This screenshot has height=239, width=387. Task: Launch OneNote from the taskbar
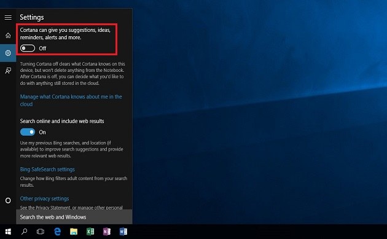tap(107, 232)
